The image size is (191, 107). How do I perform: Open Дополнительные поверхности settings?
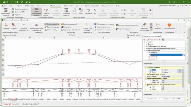pos(127,25)
